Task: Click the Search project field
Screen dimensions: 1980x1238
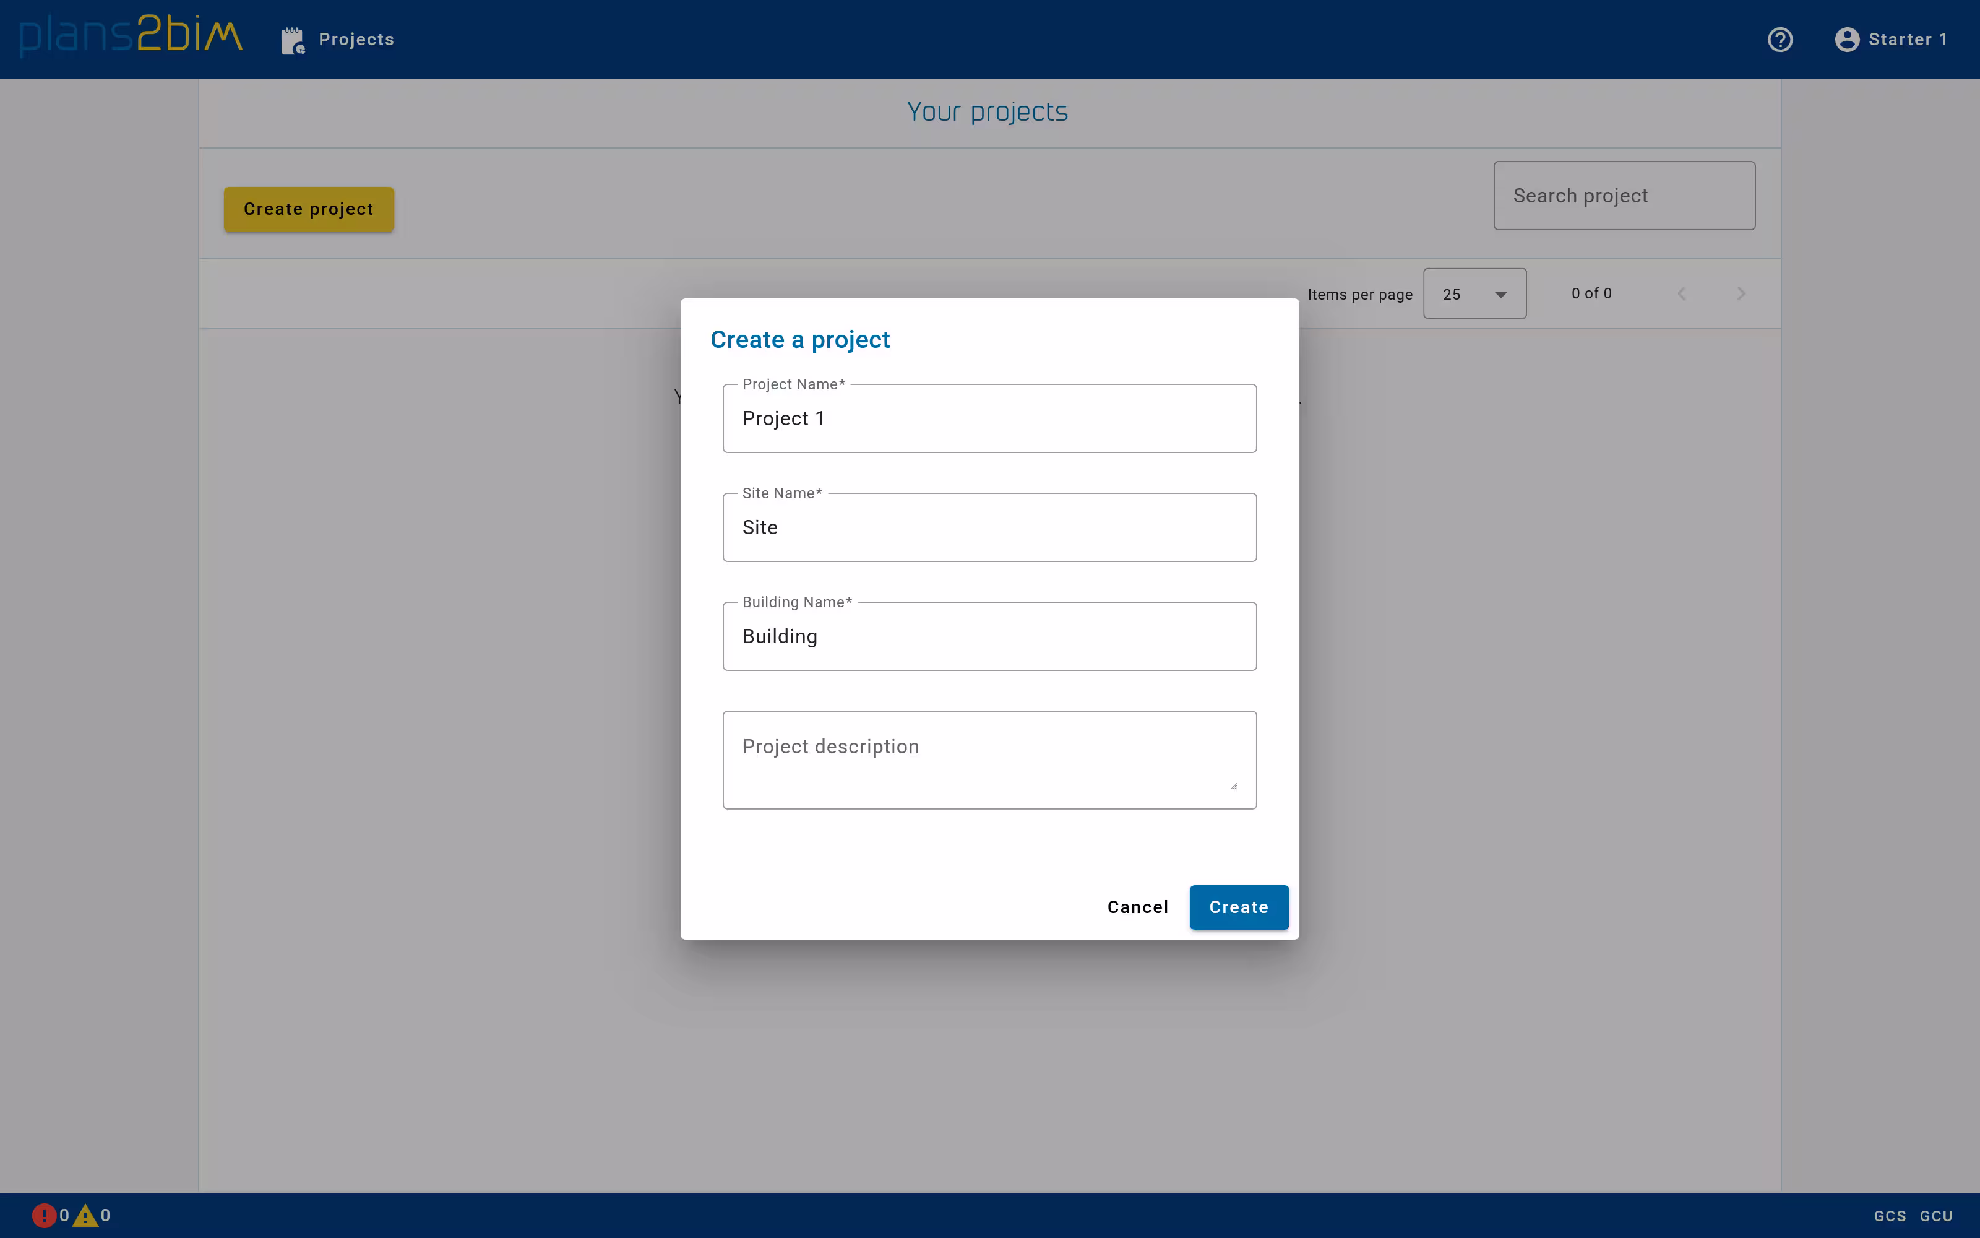Action: (1624, 195)
